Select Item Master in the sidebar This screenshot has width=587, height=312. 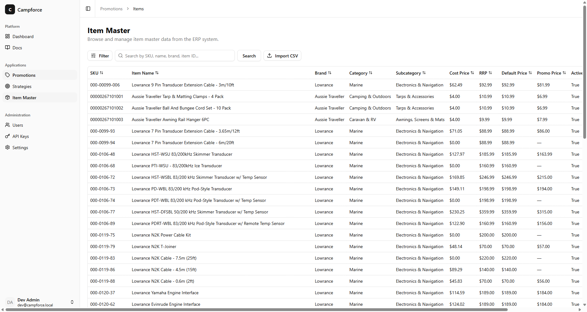[x=40, y=98]
